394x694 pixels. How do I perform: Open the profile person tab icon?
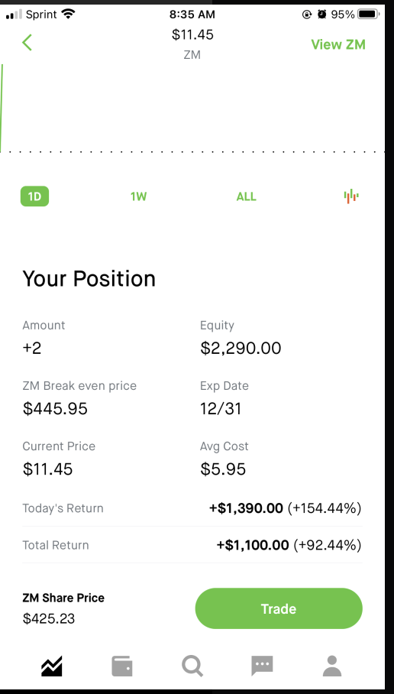(x=332, y=666)
